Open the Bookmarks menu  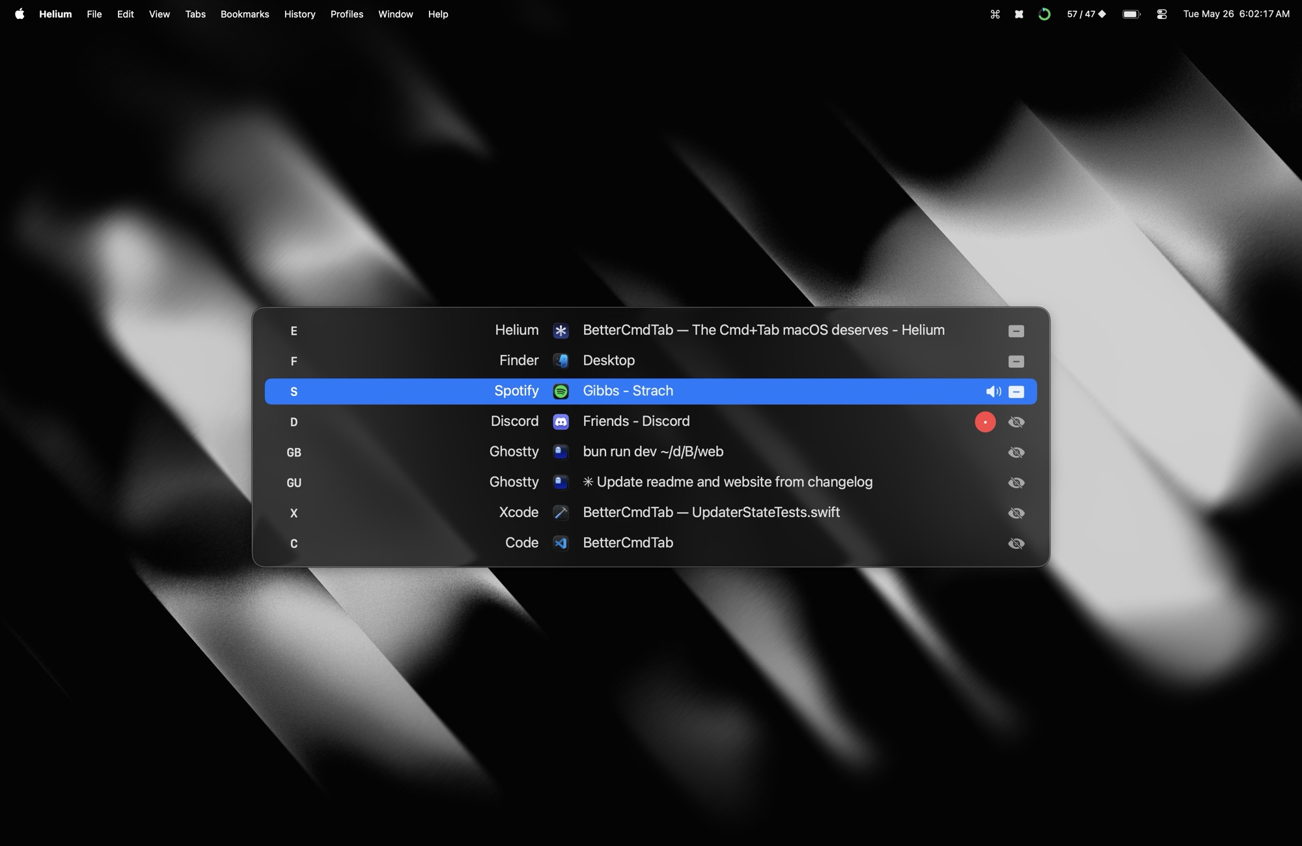[245, 14]
